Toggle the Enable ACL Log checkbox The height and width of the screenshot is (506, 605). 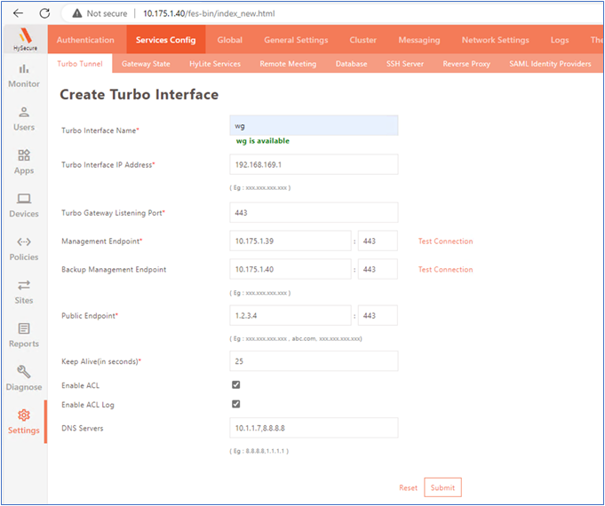click(x=235, y=404)
